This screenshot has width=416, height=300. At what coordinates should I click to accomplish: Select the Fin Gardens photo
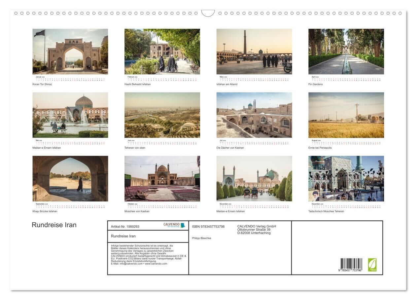pyautogui.click(x=346, y=51)
